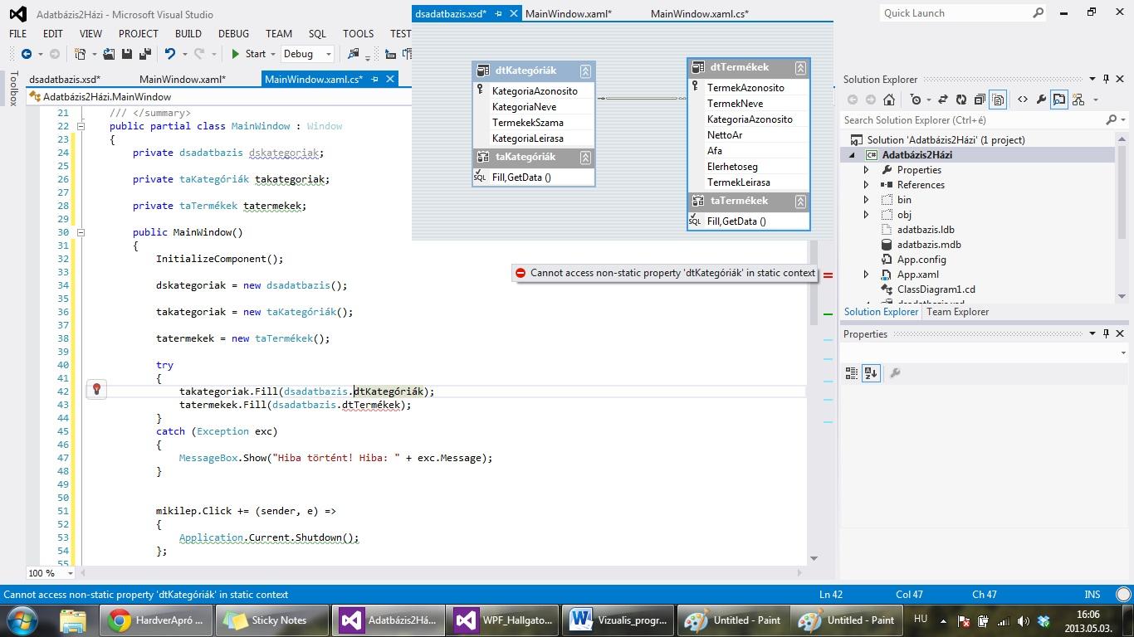Image resolution: width=1134 pixels, height=637 pixels.
Task: Select App.config in Solution Explorer
Action: 921,260
